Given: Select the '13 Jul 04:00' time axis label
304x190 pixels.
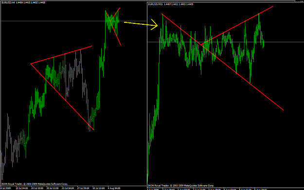Looking at the screenshot, I should pos(22,188).
